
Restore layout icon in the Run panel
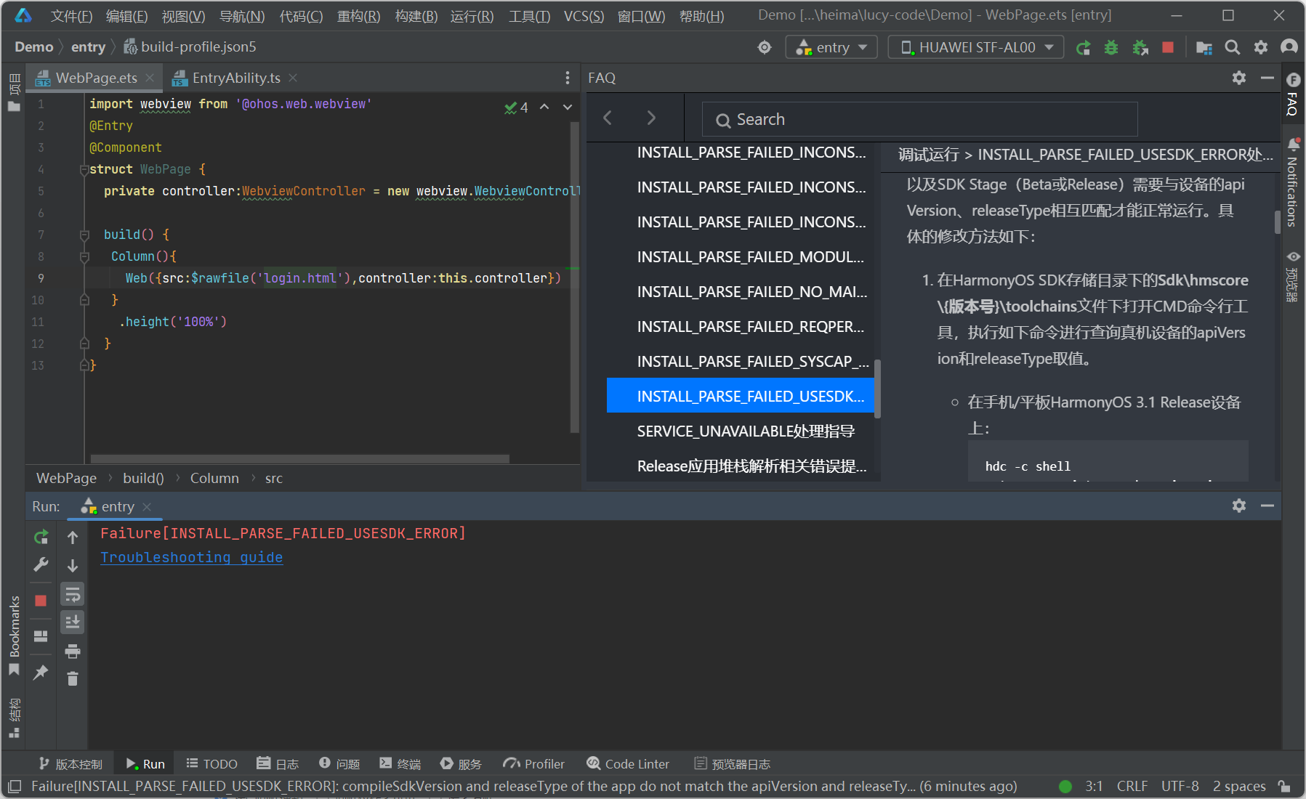click(x=41, y=636)
